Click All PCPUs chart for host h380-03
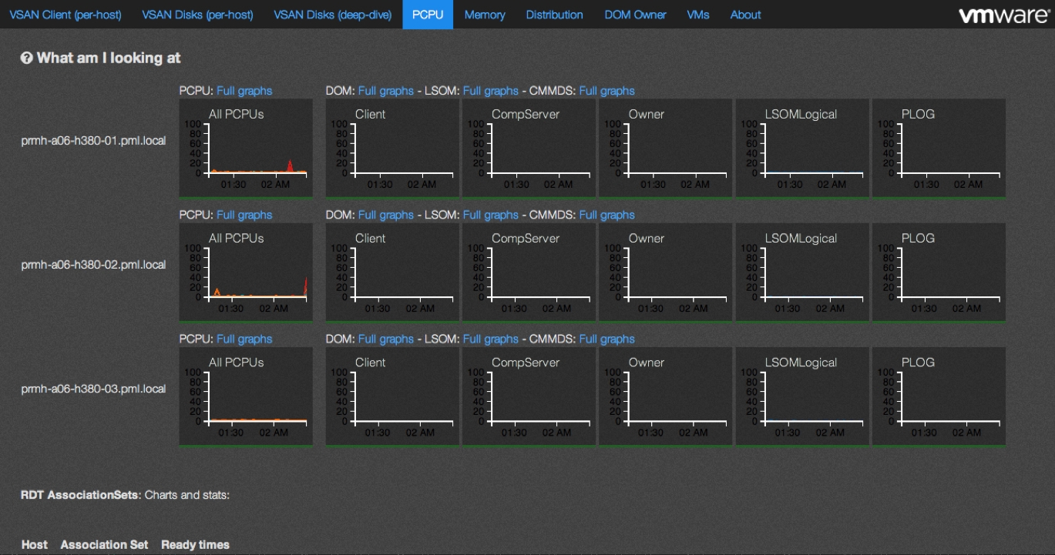 pos(246,396)
